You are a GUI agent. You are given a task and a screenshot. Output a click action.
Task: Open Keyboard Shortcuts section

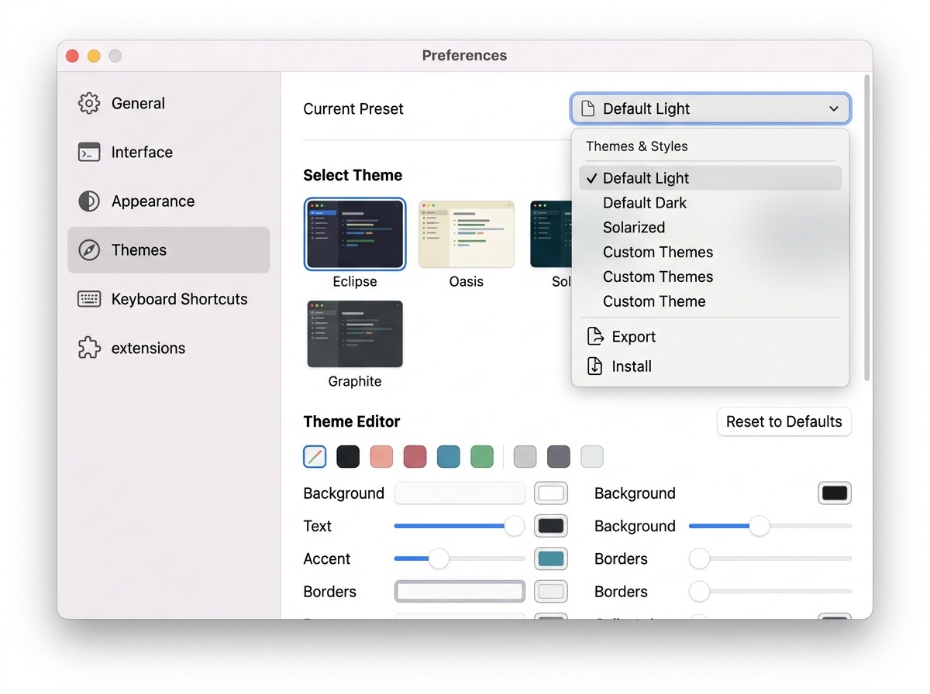click(x=169, y=299)
